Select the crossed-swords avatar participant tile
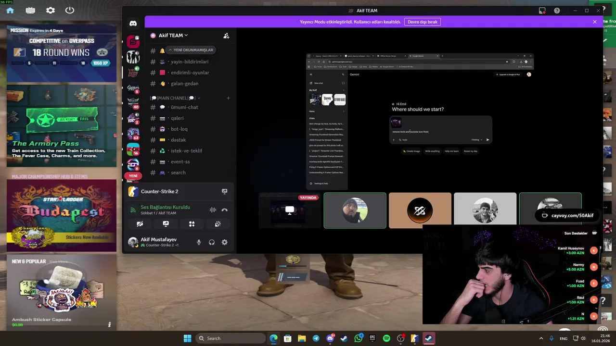The width and height of the screenshot is (616, 346). pyautogui.click(x=420, y=210)
